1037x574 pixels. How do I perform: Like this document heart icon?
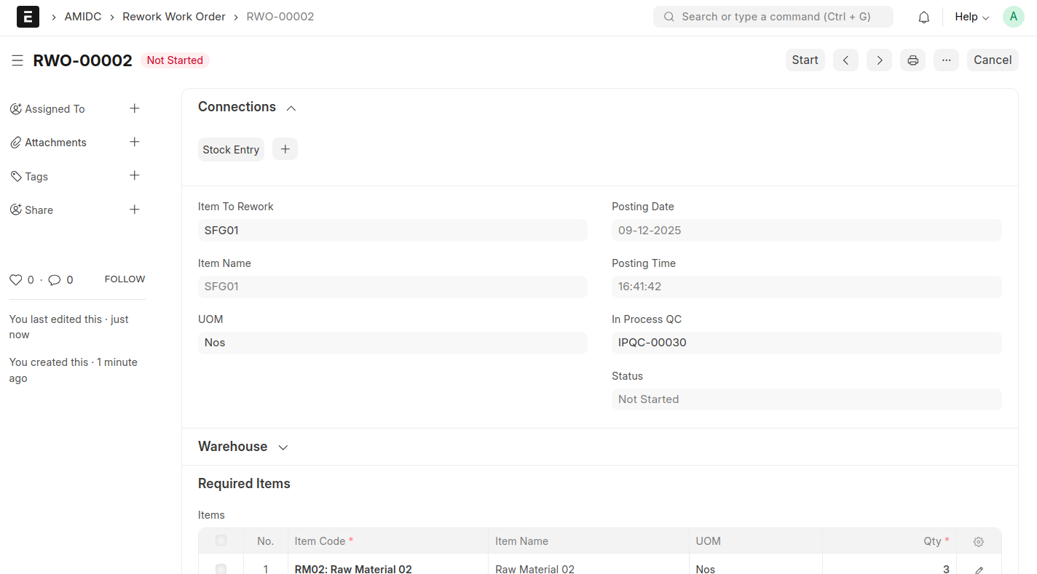point(15,280)
